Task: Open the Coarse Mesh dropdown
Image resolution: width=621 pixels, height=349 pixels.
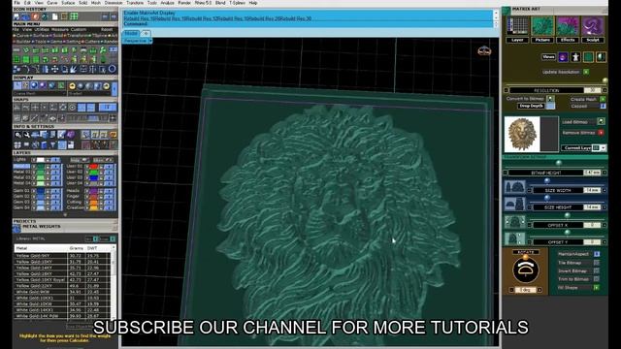Action: pyautogui.click(x=39, y=94)
